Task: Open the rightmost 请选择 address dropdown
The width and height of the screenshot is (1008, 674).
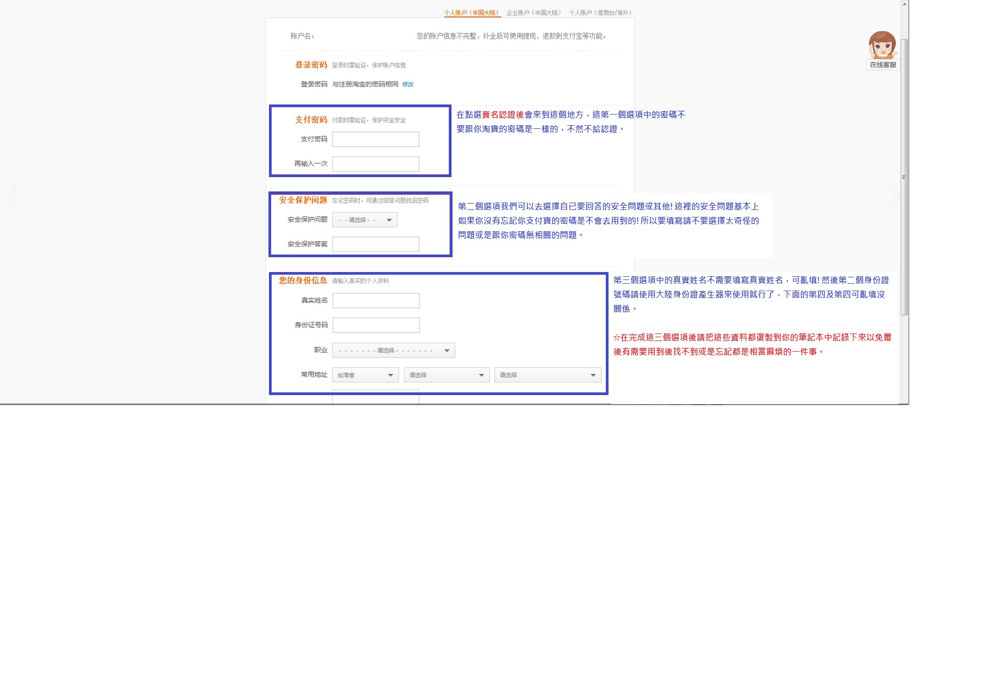Action: [x=548, y=375]
